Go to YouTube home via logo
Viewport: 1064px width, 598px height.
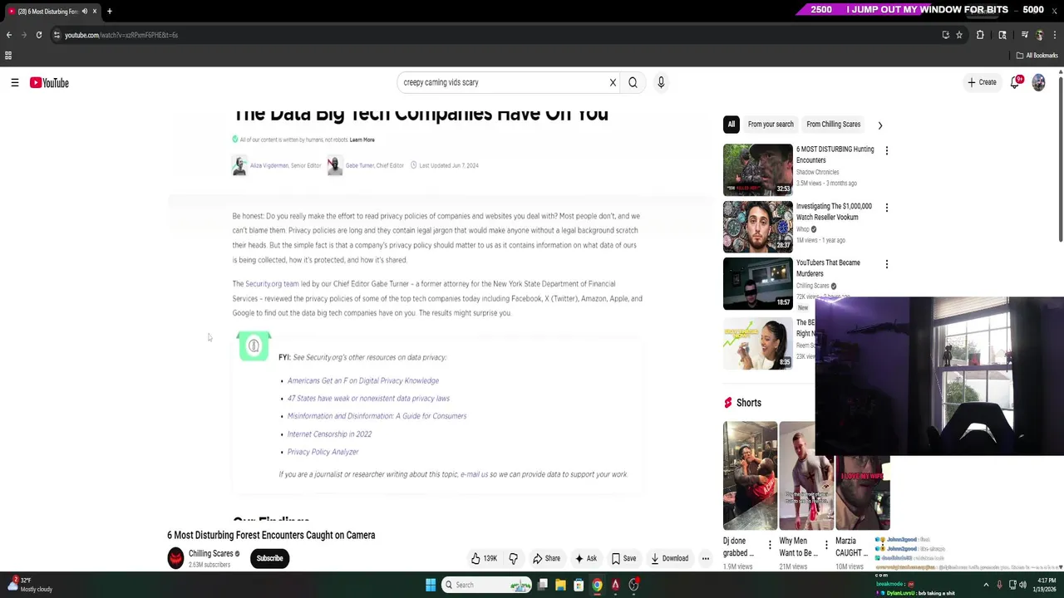point(49,82)
